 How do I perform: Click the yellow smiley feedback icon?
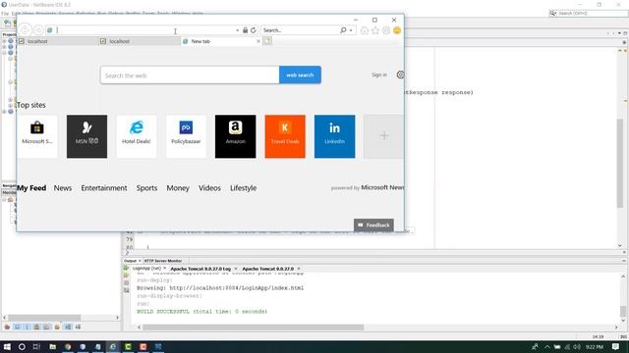pos(397,30)
